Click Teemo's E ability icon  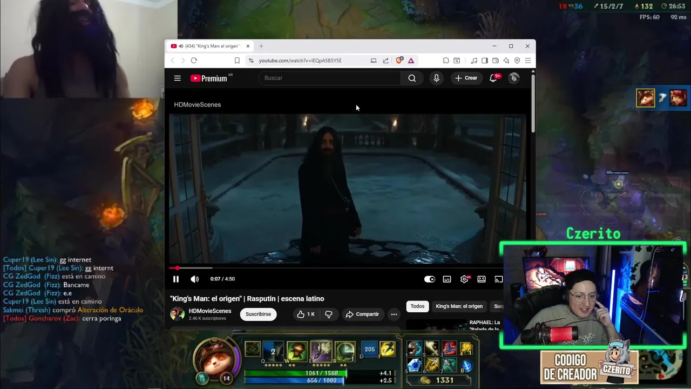tap(321, 351)
